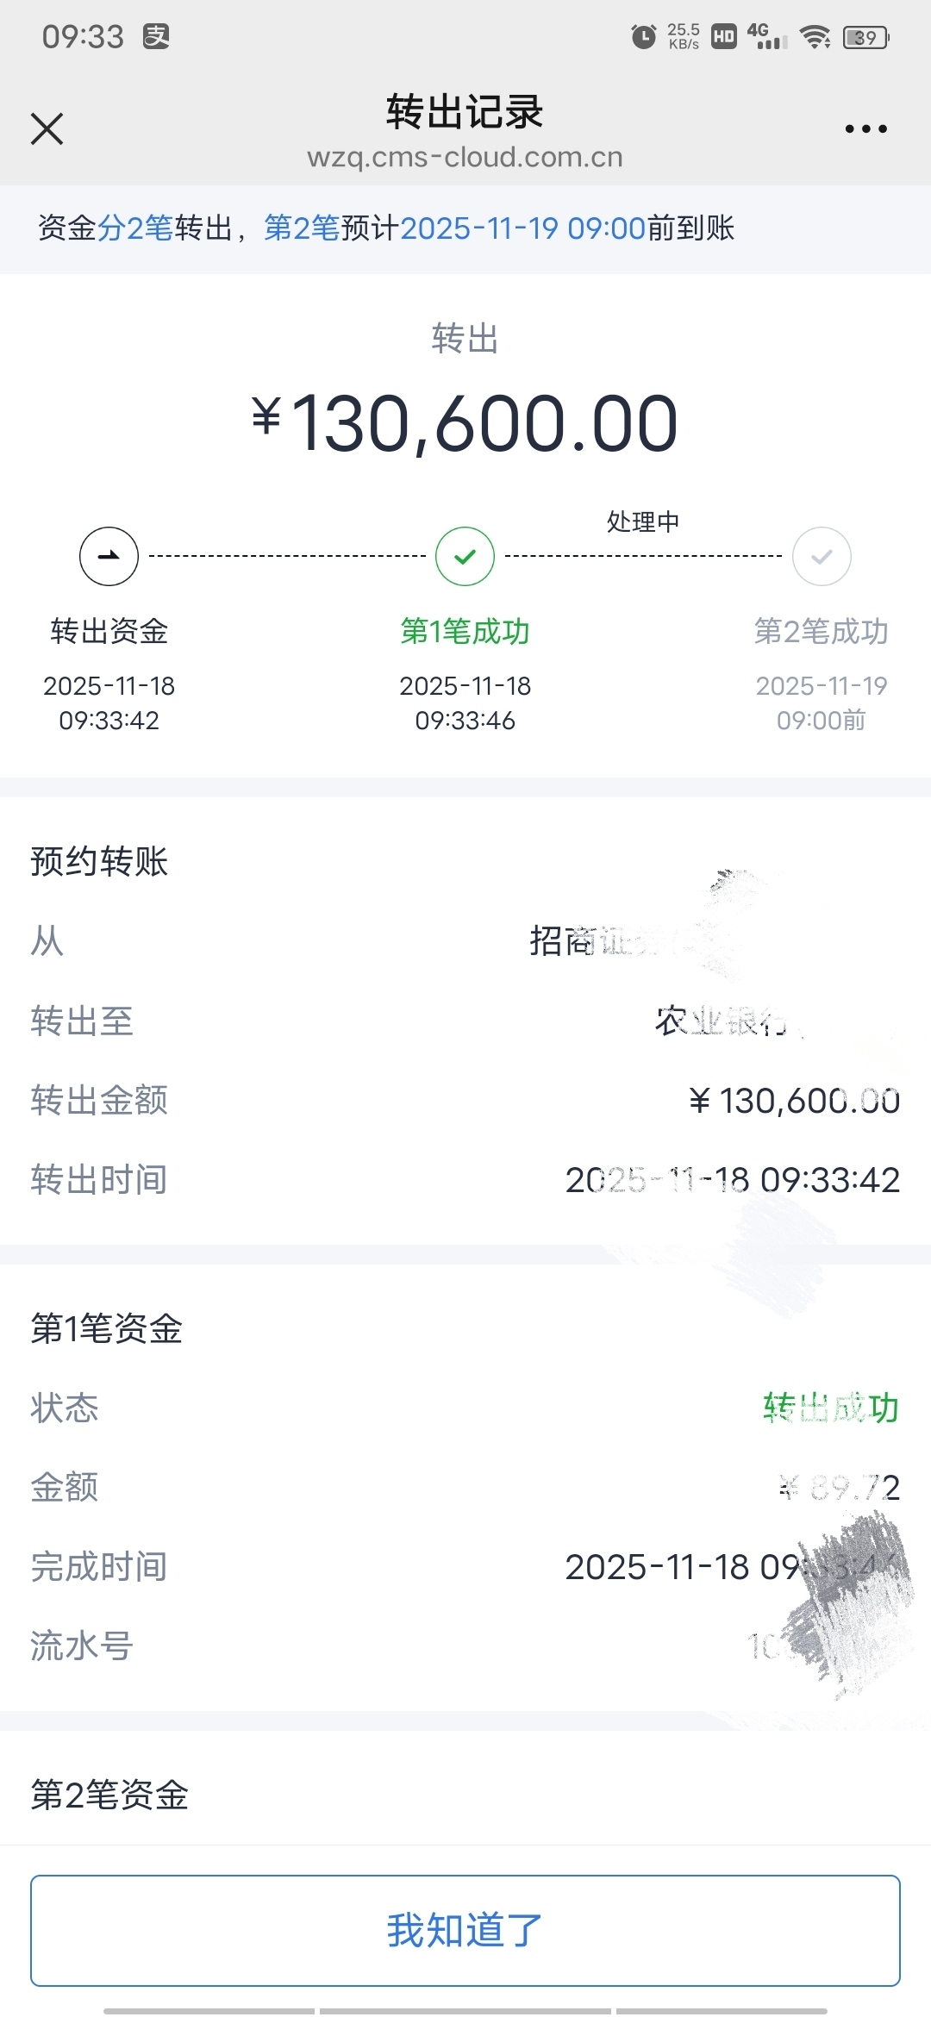Image resolution: width=931 pixels, height=2017 pixels.
Task: Open the three-dot more options menu
Action: 865,129
